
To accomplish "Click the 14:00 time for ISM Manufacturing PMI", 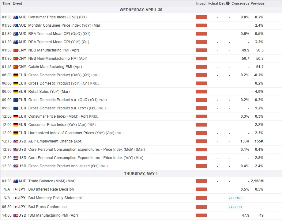I will [x=7, y=215].
